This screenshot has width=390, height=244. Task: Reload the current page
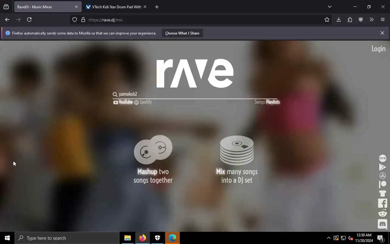(29, 20)
